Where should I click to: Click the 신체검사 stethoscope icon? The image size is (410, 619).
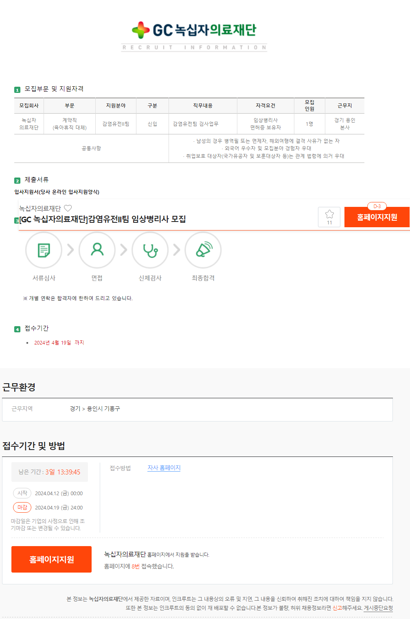click(x=150, y=250)
